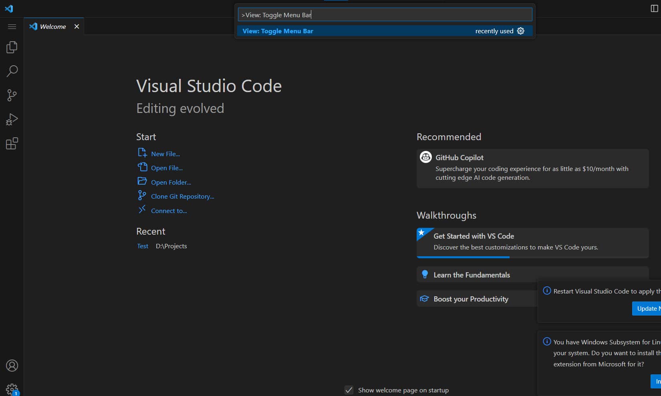Click the lightbulb icon on Learn the Fundamentals

pos(425,275)
